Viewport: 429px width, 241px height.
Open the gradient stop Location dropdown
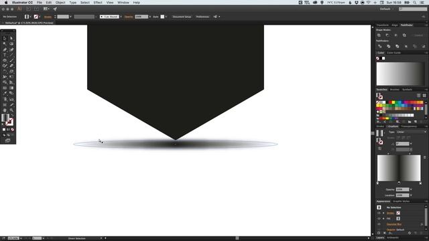[x=411, y=195]
